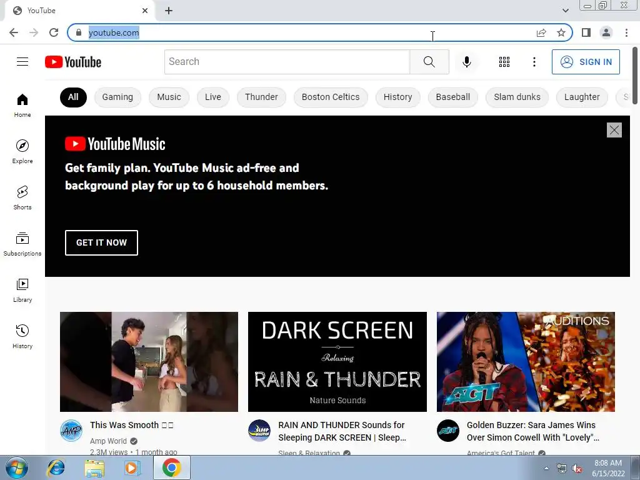Select the Baseball filter chip
The image size is (640, 480).
[x=452, y=97]
